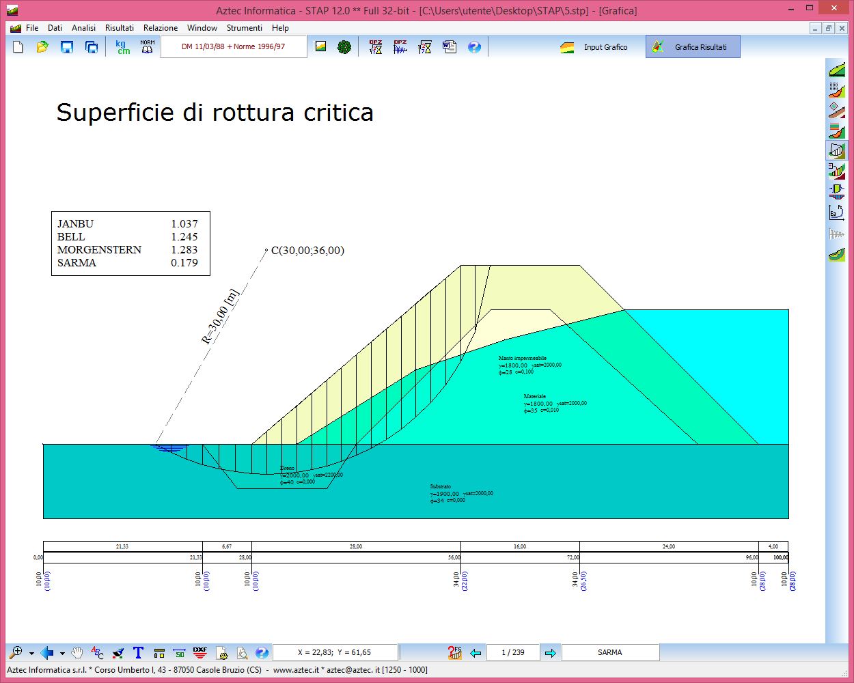Expand the zoom tool dropdown arrow
Image resolution: width=854 pixels, height=683 pixels.
[x=31, y=654]
